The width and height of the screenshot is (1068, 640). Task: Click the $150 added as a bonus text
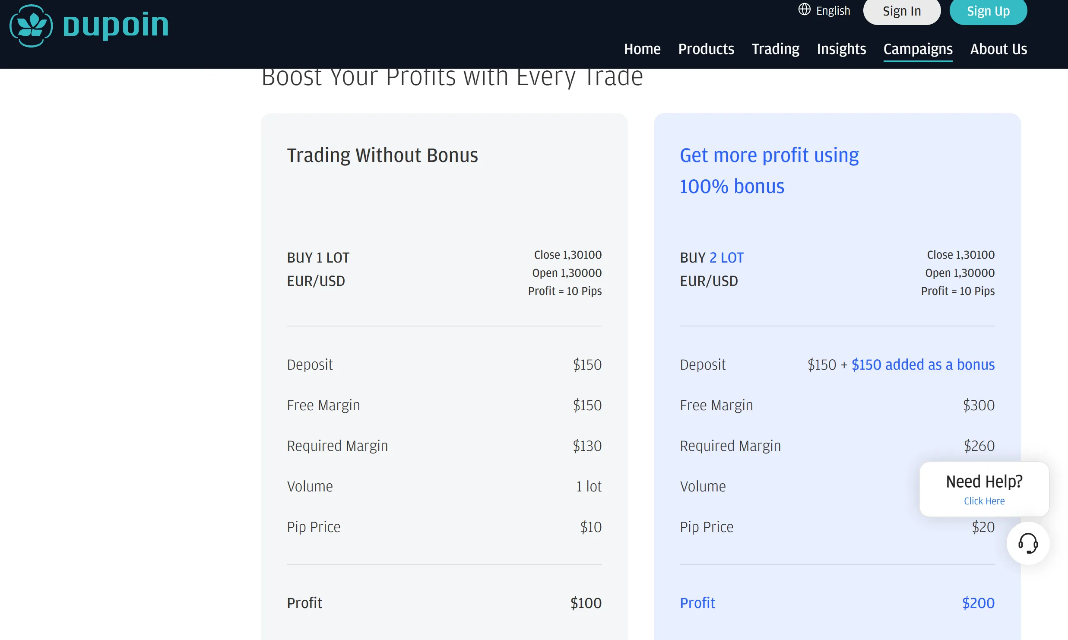click(x=923, y=364)
